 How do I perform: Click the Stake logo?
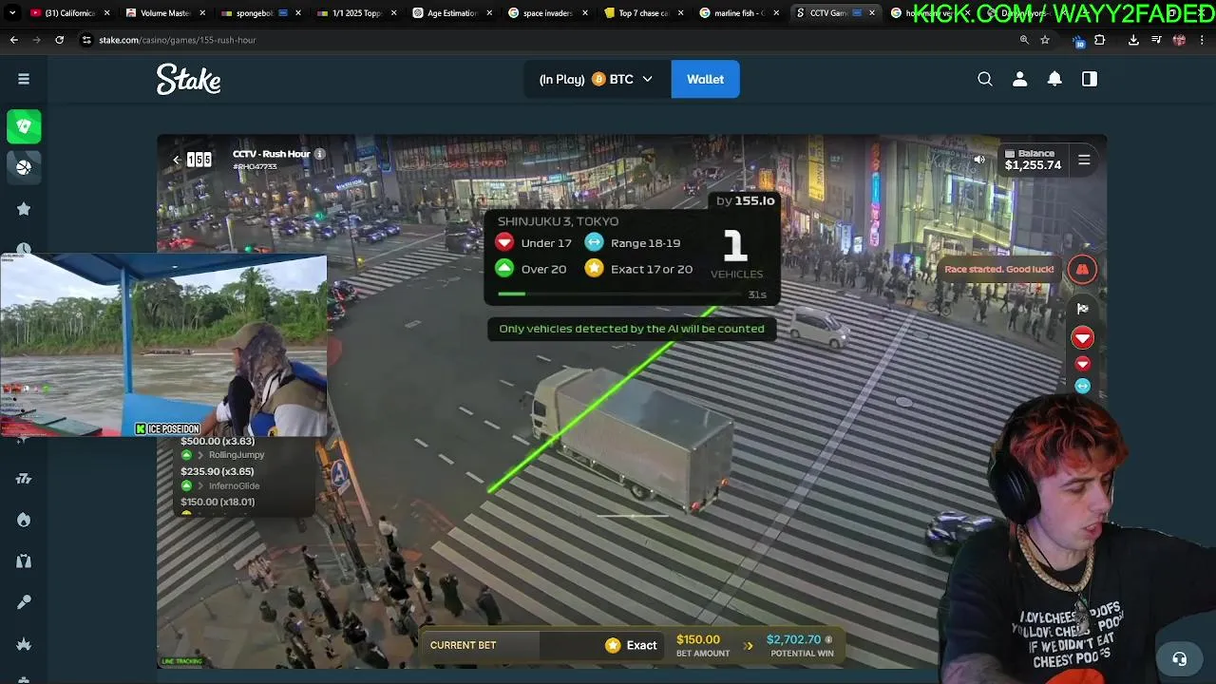[189, 79]
